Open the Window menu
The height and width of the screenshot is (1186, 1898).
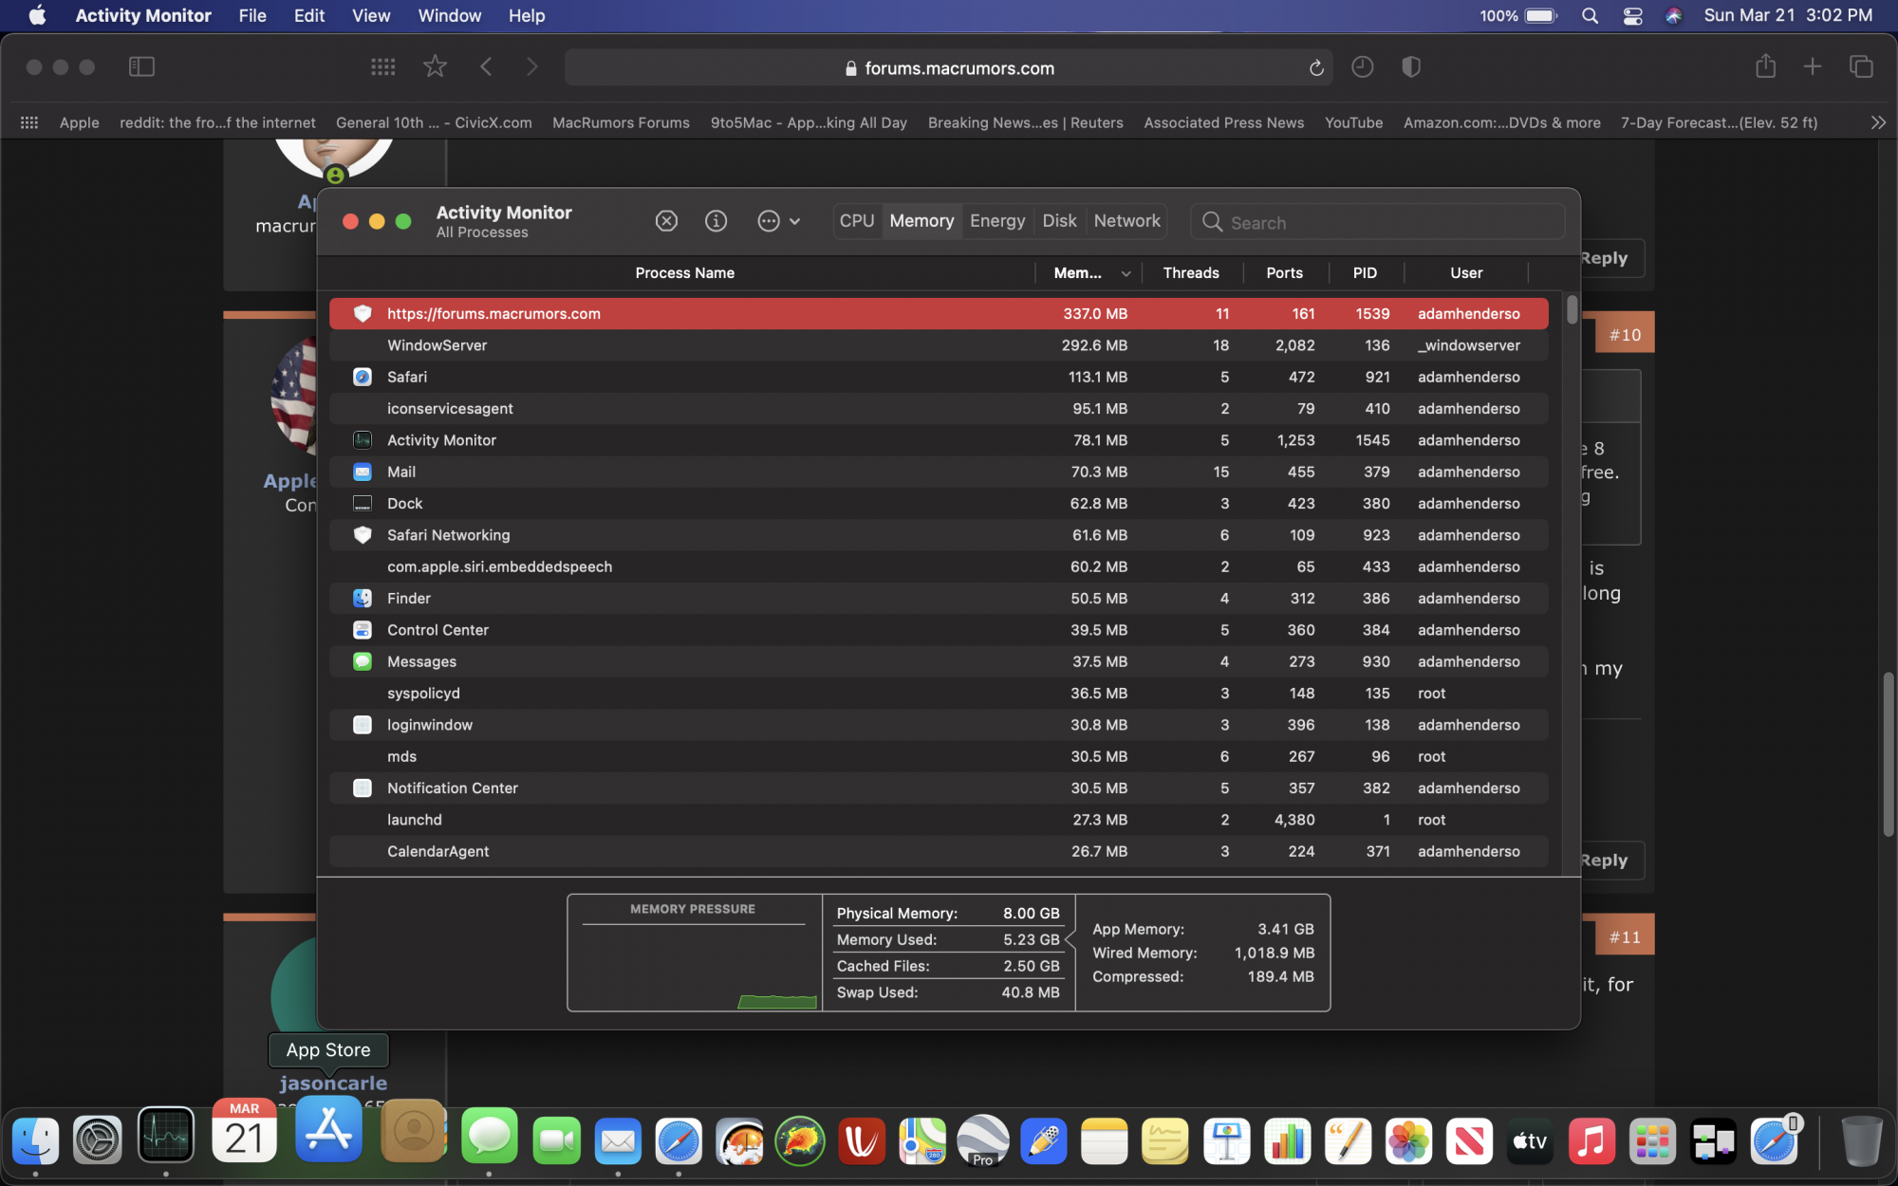tap(450, 15)
